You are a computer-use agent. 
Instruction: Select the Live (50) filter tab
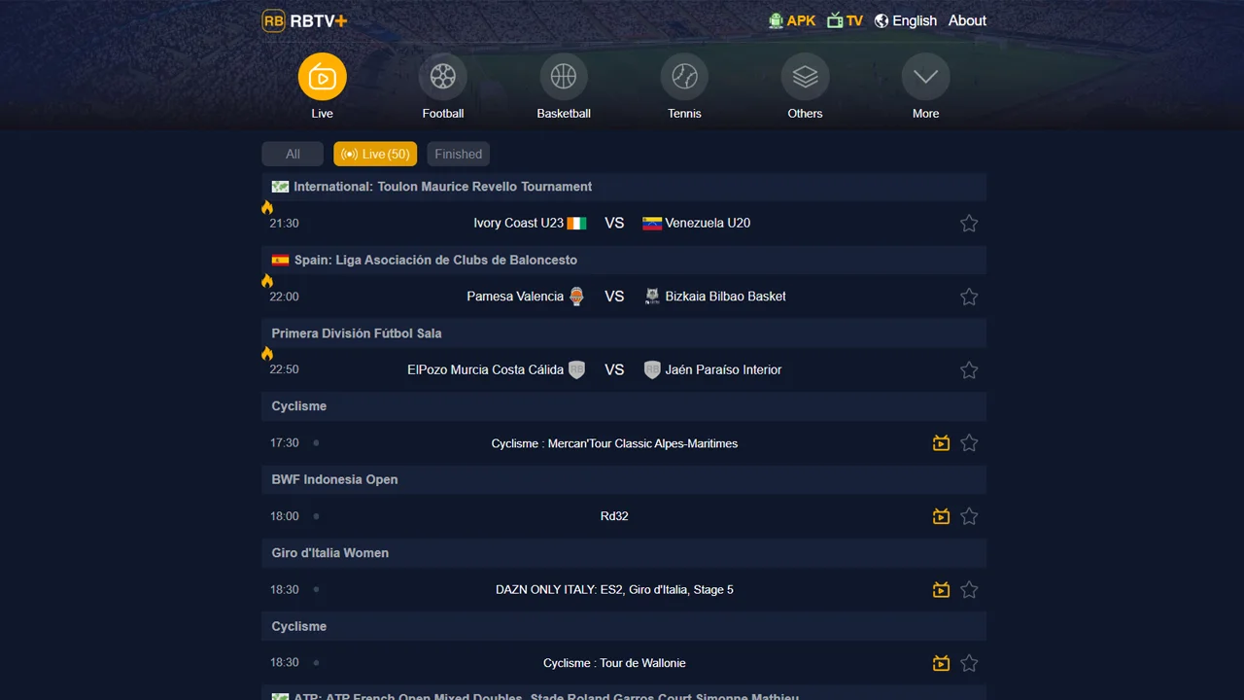[x=375, y=154]
